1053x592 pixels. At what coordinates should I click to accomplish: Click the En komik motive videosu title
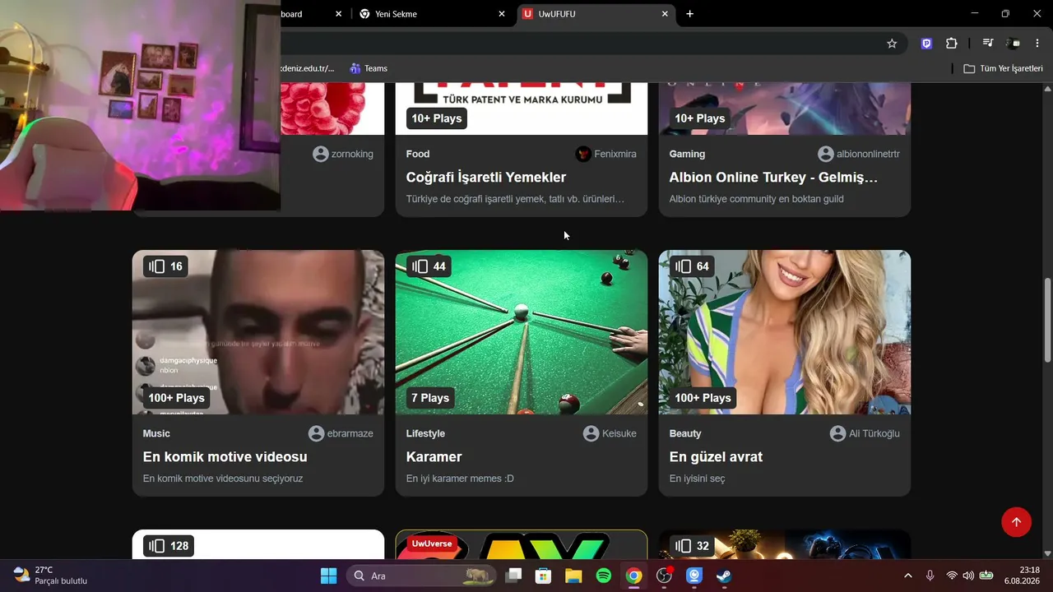(x=225, y=457)
